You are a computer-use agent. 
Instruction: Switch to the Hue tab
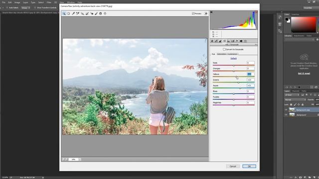click(x=213, y=54)
